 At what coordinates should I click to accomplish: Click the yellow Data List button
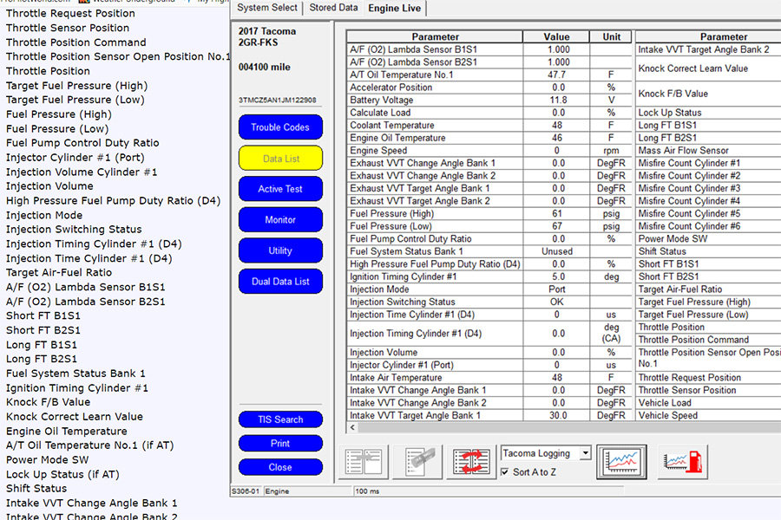click(x=280, y=159)
